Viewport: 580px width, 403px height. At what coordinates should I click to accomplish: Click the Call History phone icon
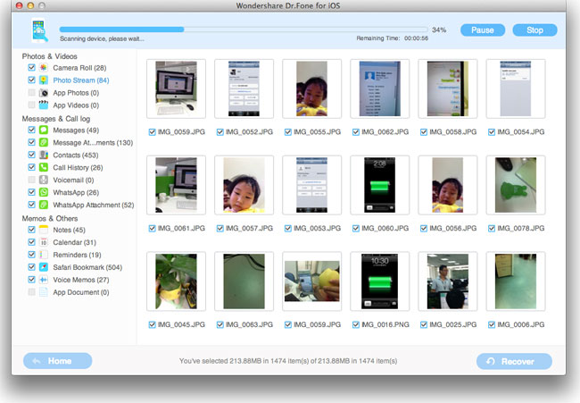(x=44, y=167)
